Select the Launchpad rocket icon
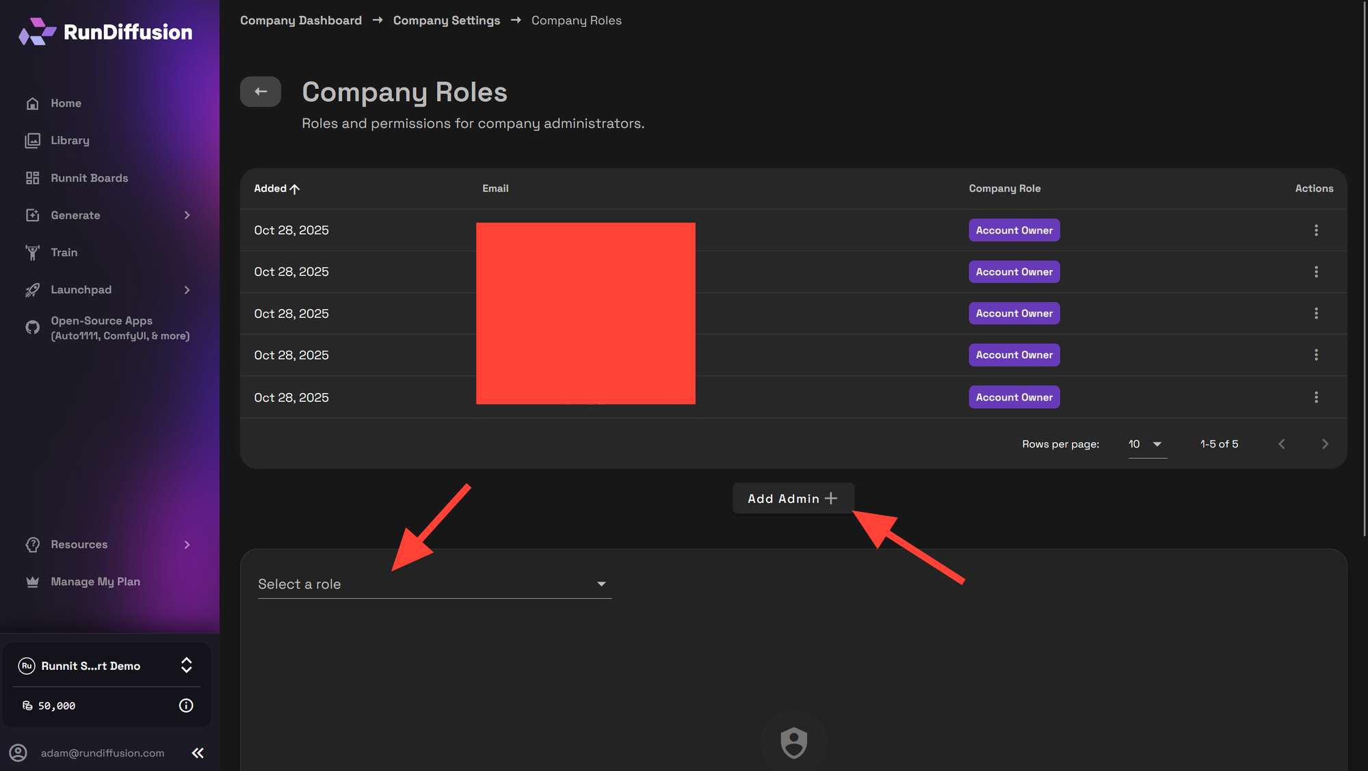Screen dimensions: 1368x771 click(32, 289)
